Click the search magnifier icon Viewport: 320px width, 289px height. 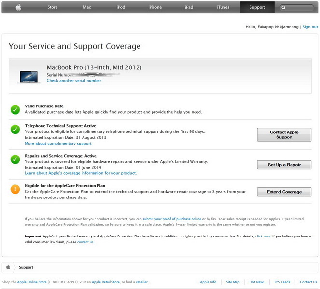tap(283, 8)
